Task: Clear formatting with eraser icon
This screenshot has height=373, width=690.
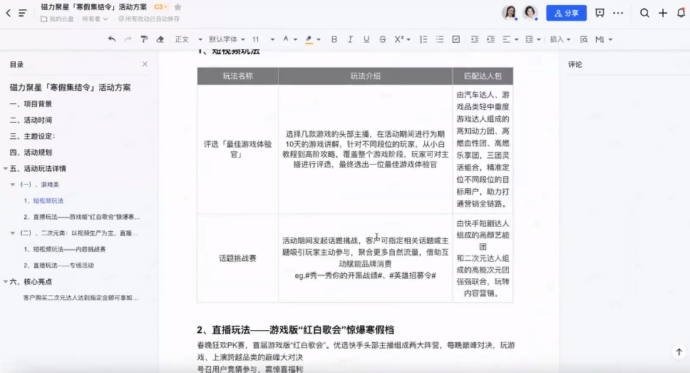Action: [x=160, y=39]
